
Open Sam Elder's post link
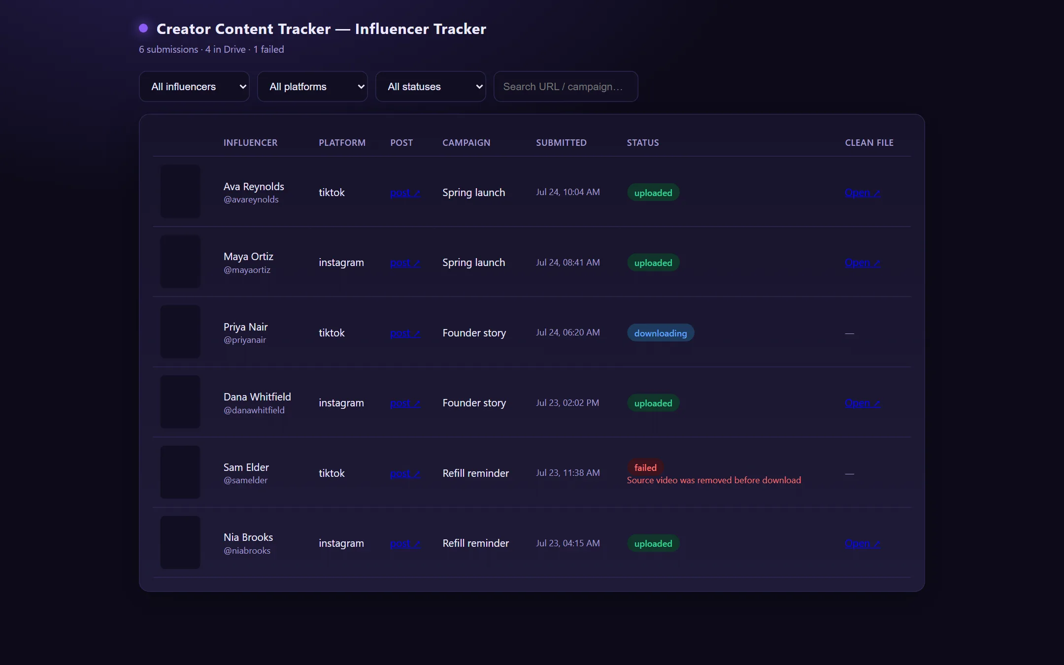tap(405, 473)
